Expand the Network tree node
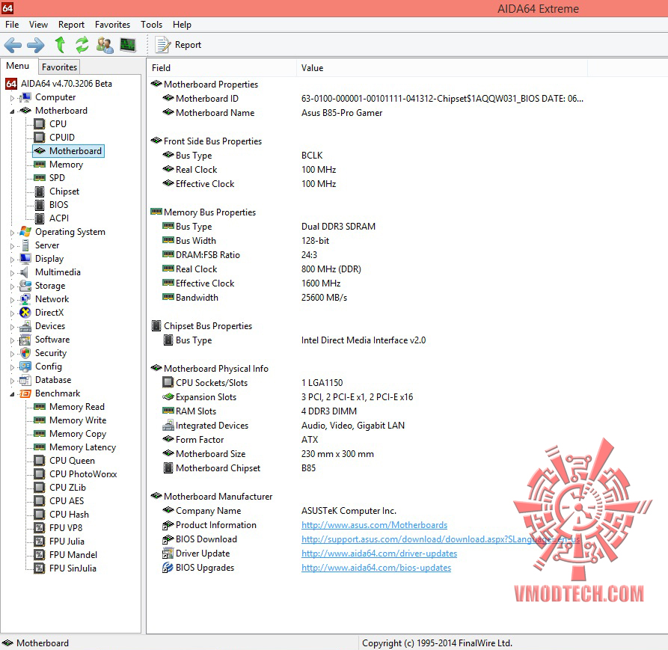The height and width of the screenshot is (650, 668). (13, 300)
